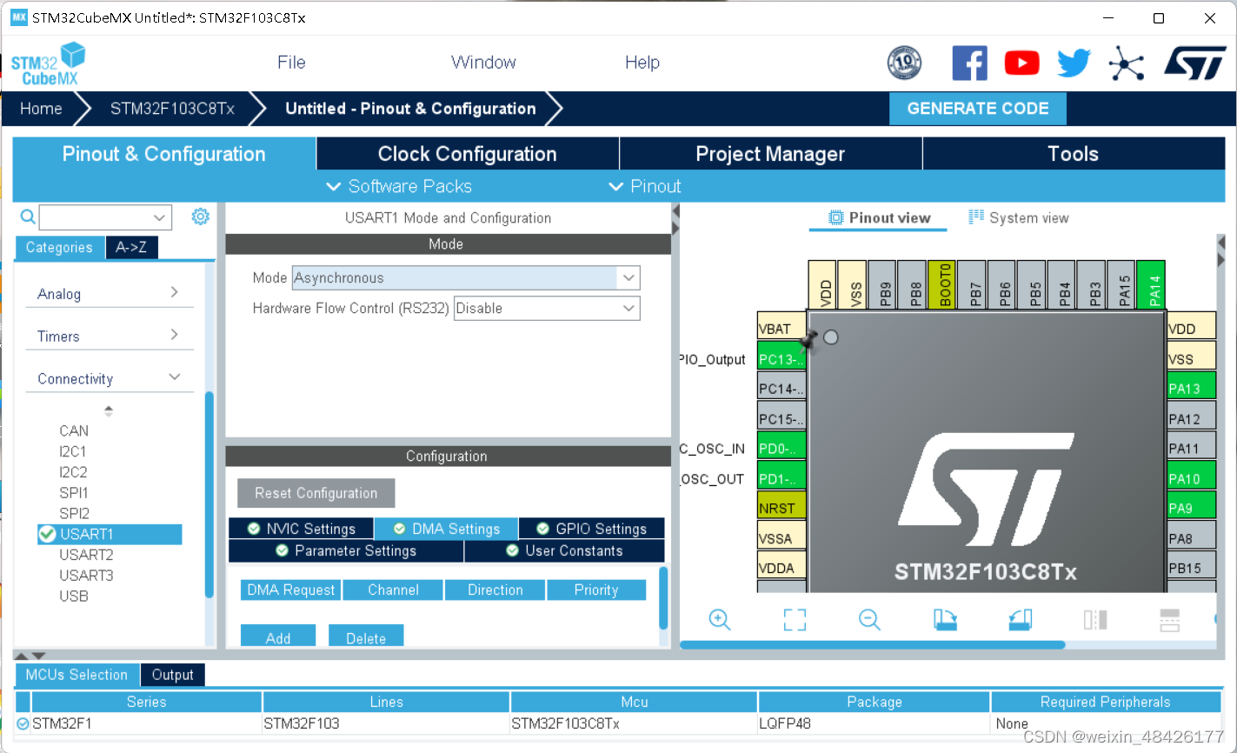Screen dimensions: 1237x753
Task: Open the categories settings gear icon
Action: click(x=201, y=217)
